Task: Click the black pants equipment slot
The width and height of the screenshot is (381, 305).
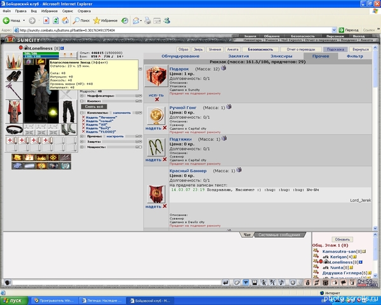Action: 69,112
